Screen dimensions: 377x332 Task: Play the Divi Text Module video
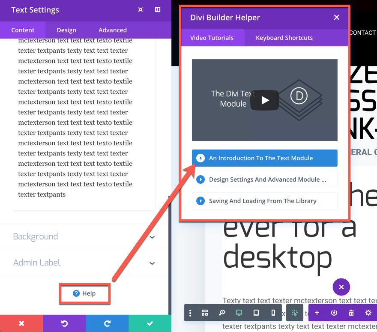pyautogui.click(x=265, y=100)
